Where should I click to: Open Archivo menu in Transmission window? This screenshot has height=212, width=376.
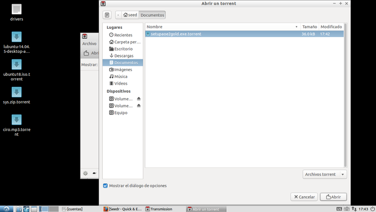pyautogui.click(x=89, y=43)
